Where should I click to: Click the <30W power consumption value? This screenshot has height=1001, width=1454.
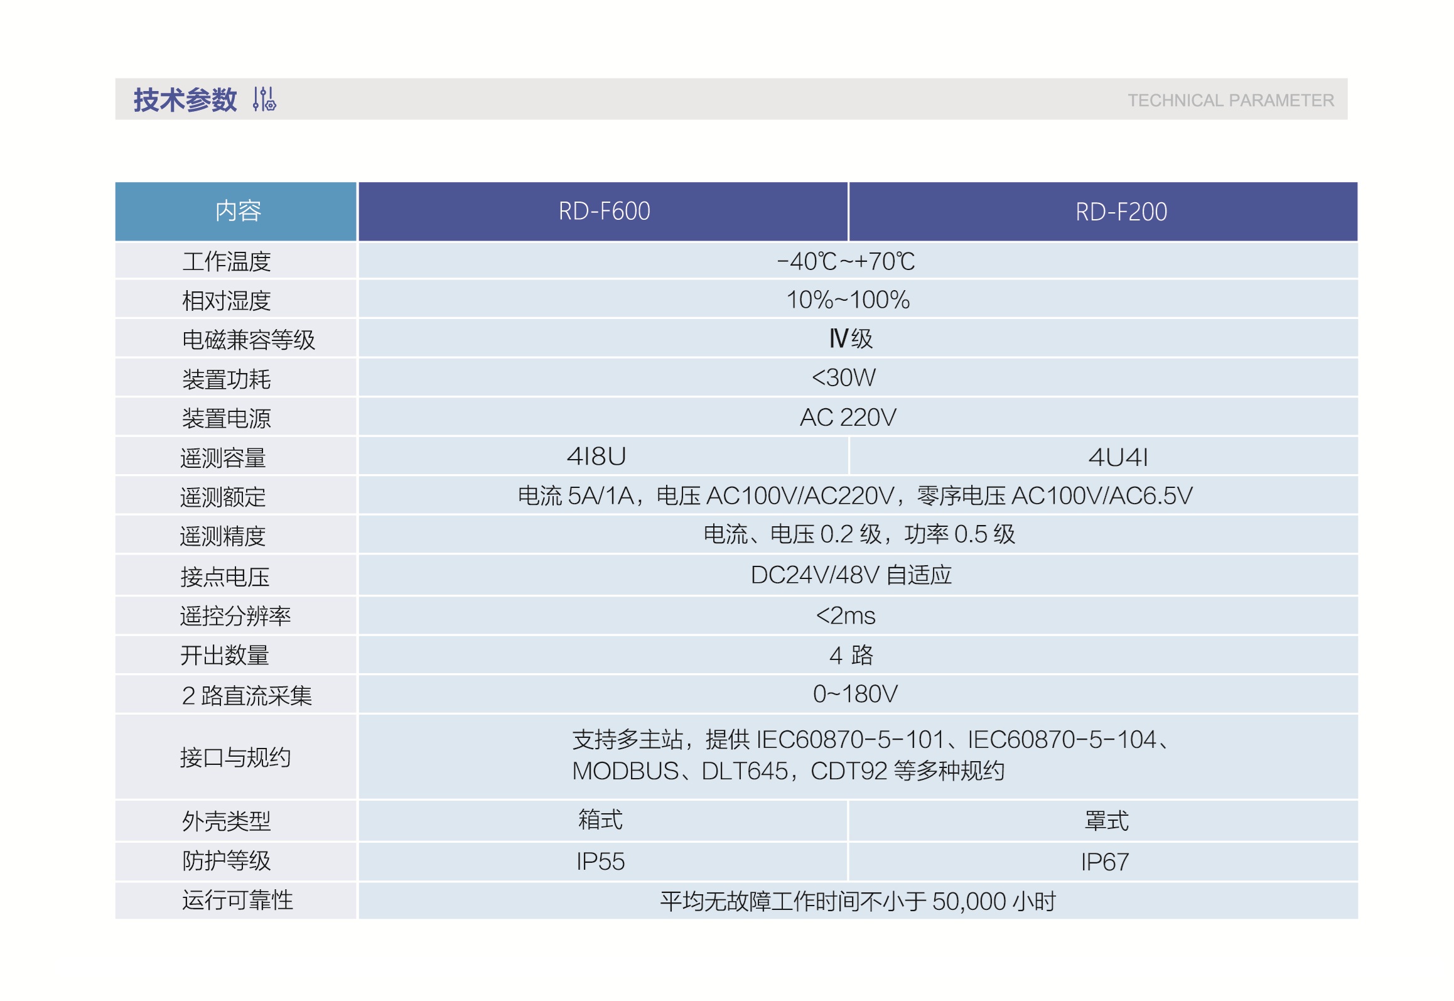point(843,378)
